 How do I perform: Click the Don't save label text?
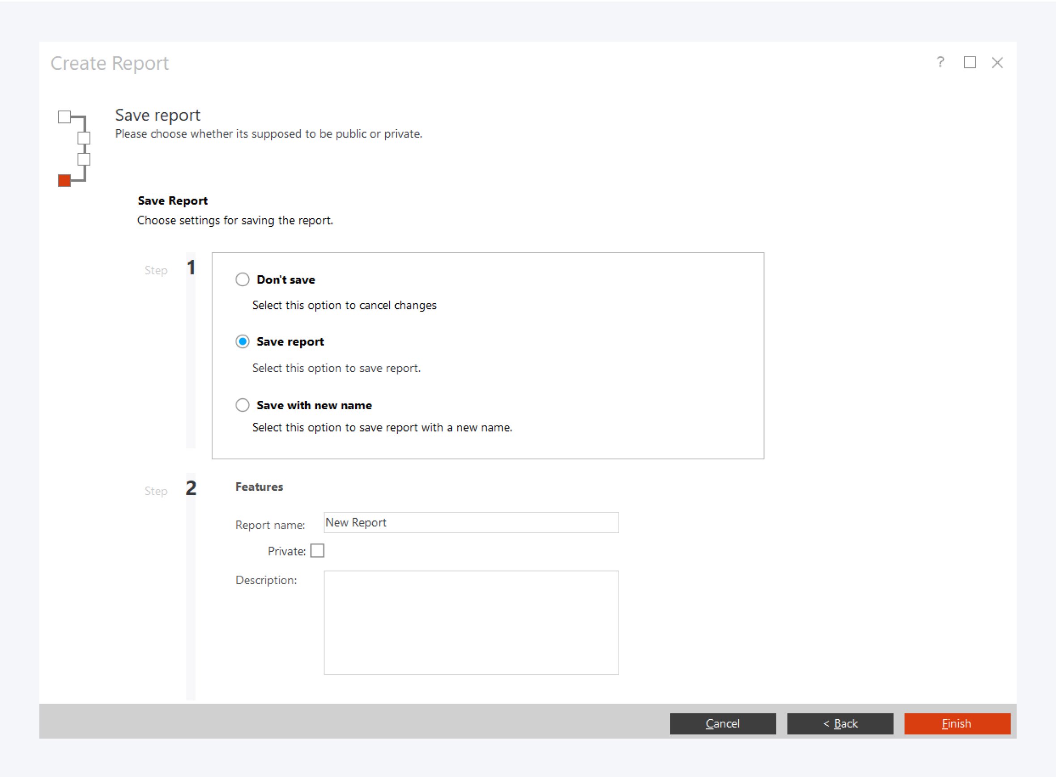click(285, 280)
